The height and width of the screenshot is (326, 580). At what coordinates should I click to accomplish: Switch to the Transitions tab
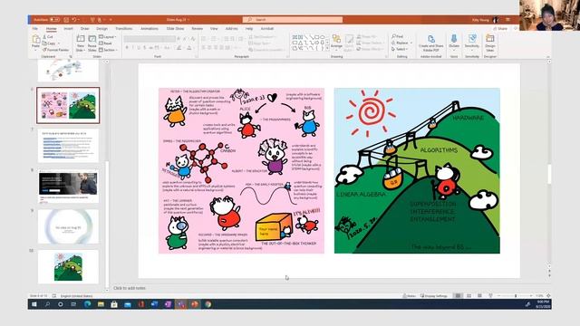[x=123, y=28]
